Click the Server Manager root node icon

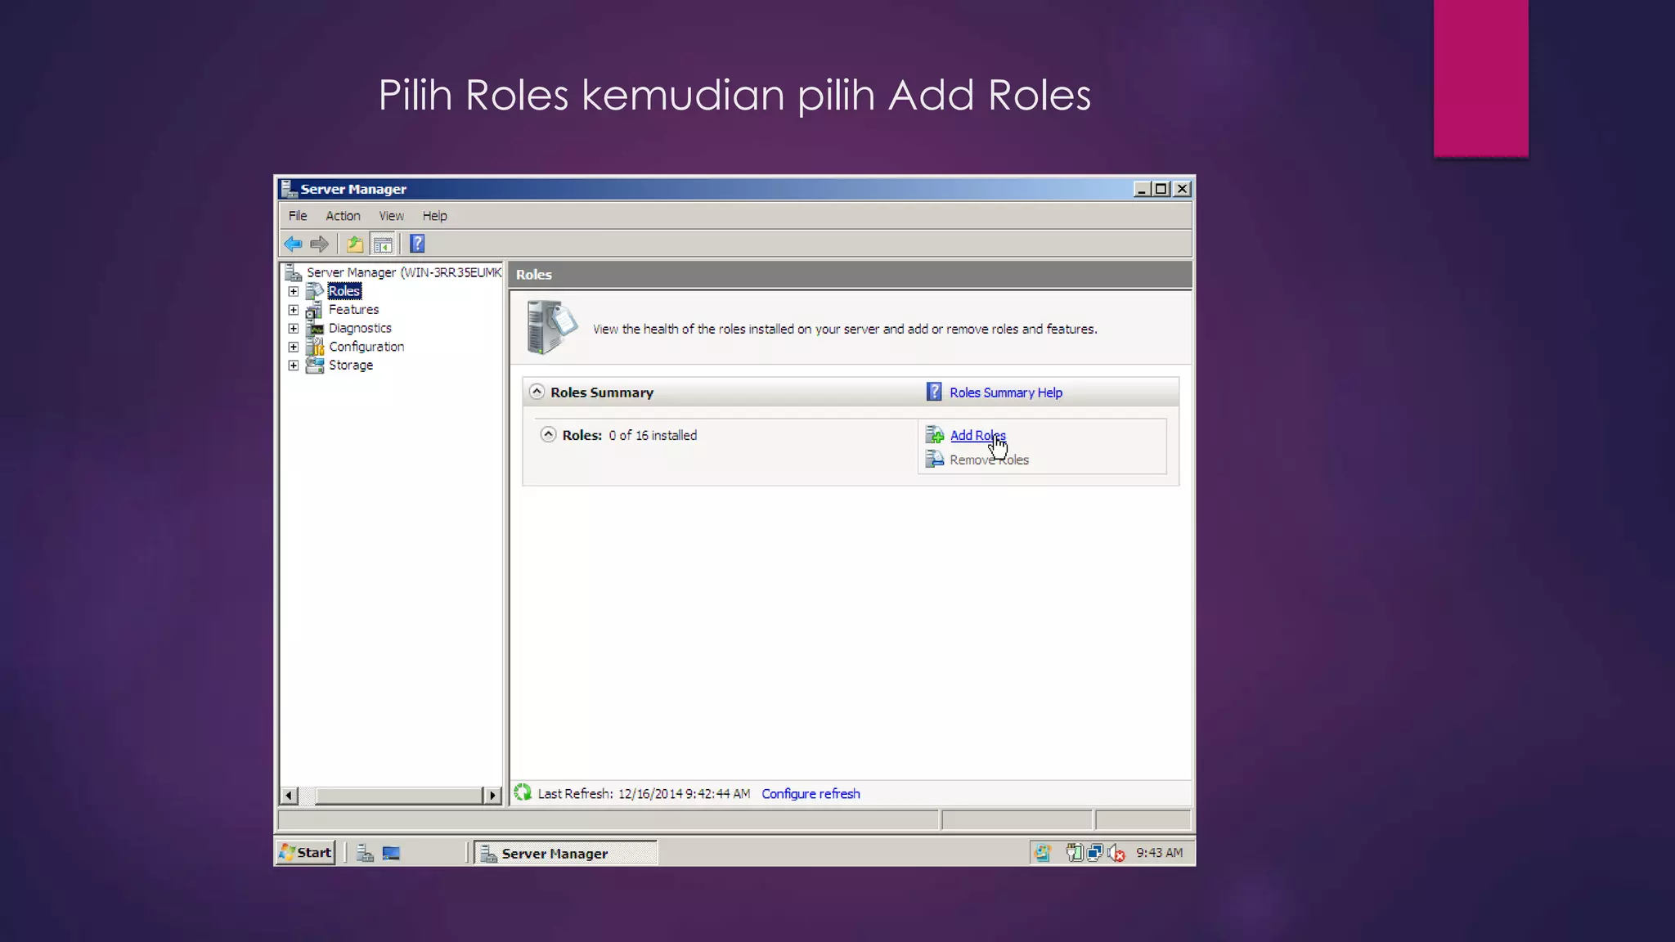coord(294,272)
